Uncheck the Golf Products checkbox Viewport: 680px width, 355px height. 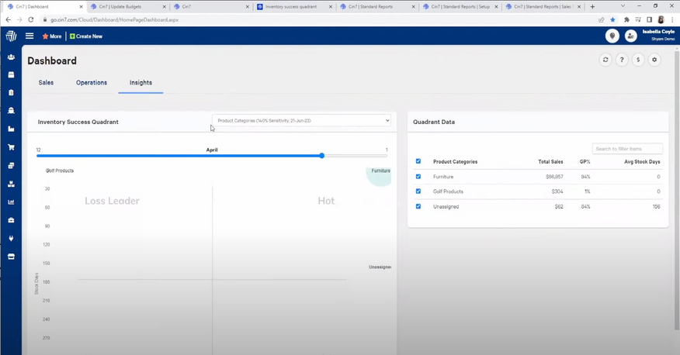tap(418, 191)
